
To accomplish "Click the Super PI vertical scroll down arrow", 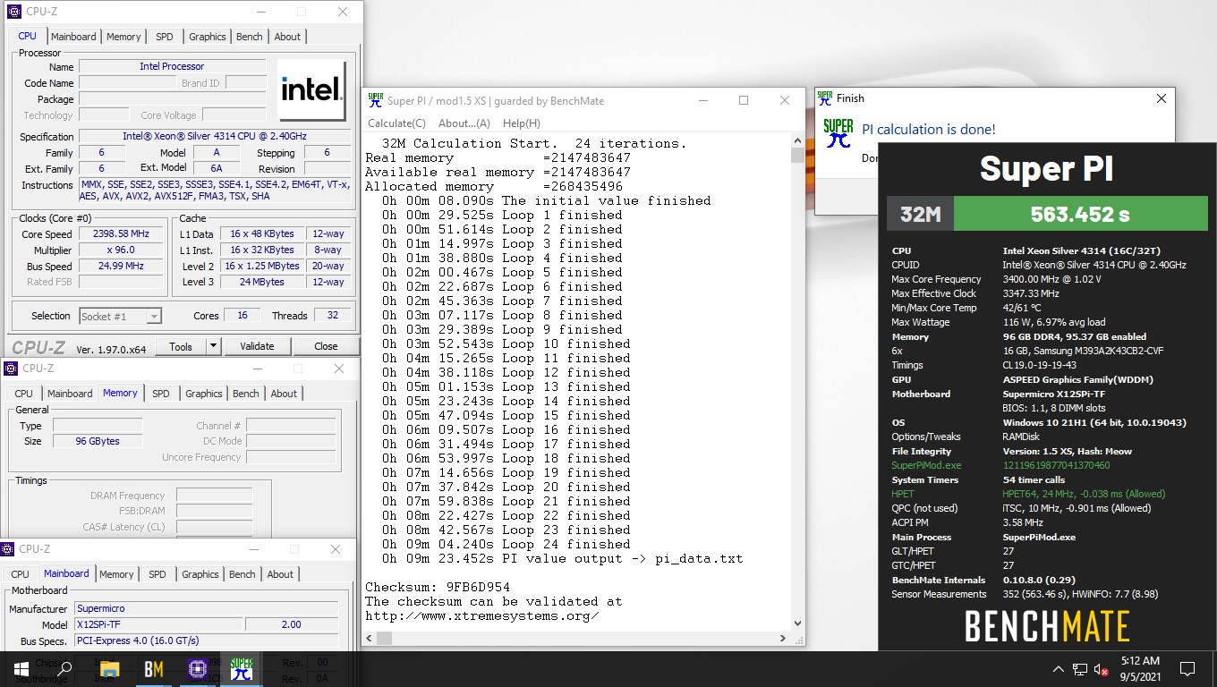I will [797, 623].
